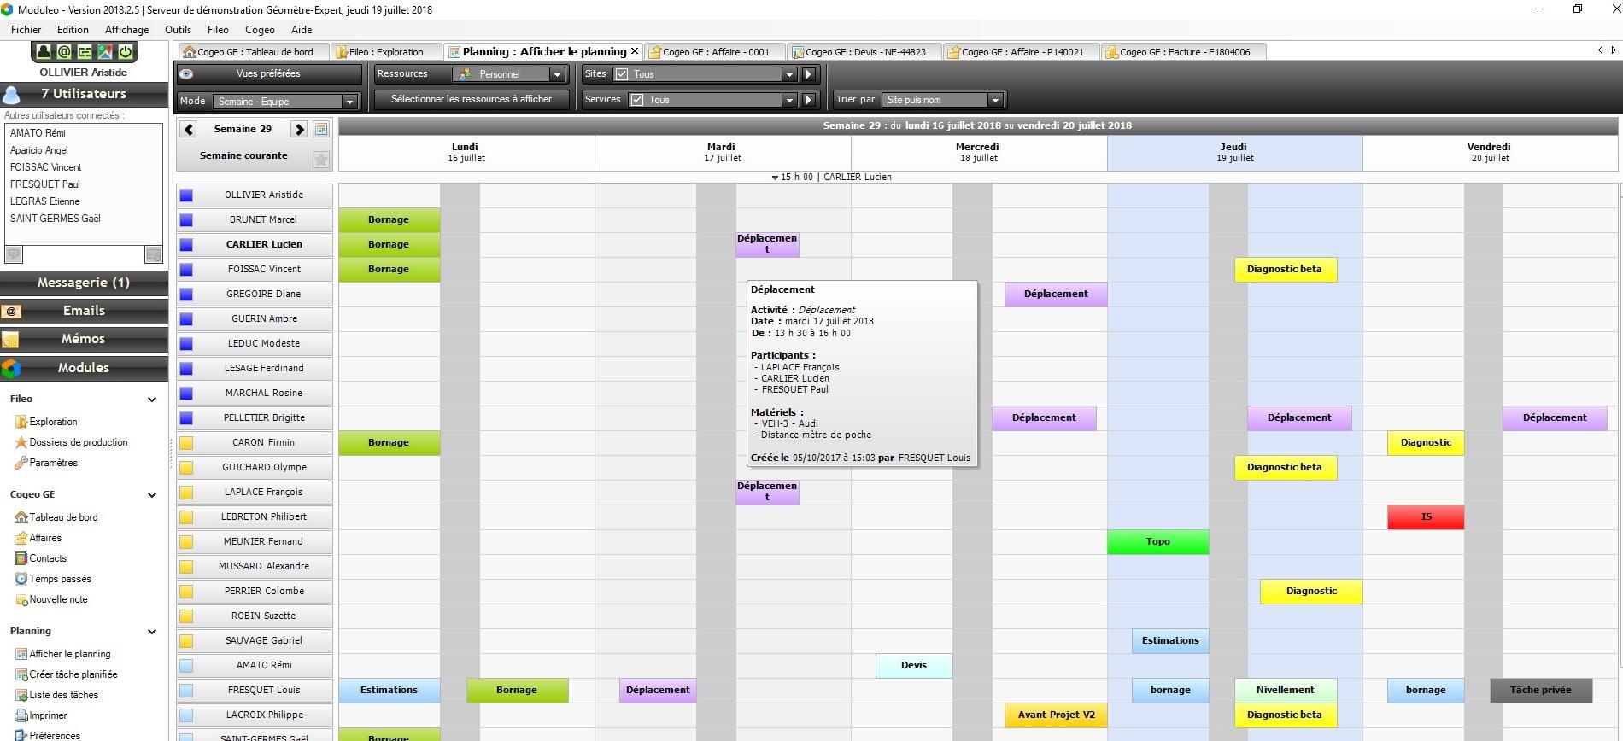Viewport: 1623px width, 741px height.
Task: Open the Trier par dropdown
Action: [994, 100]
